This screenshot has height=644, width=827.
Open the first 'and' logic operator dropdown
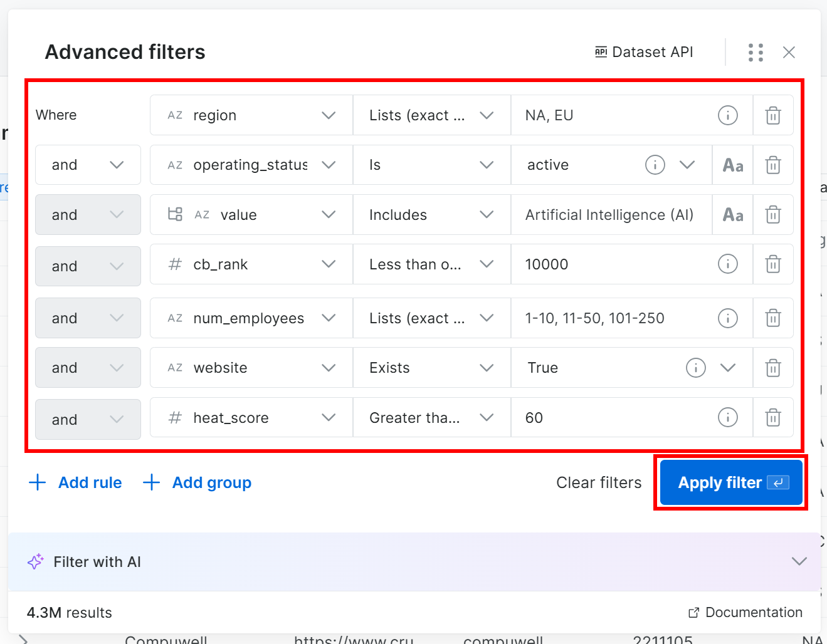click(x=88, y=165)
